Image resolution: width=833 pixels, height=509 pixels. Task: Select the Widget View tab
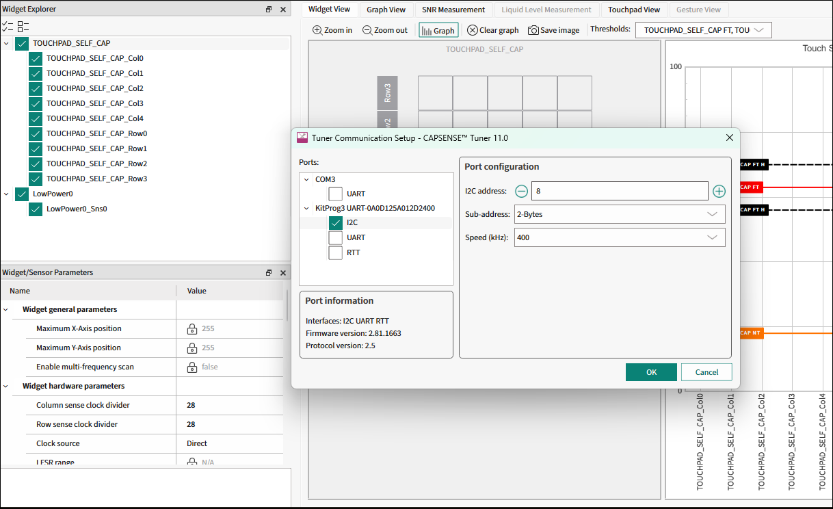click(329, 9)
